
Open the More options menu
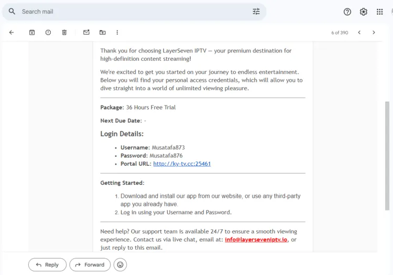117,33
